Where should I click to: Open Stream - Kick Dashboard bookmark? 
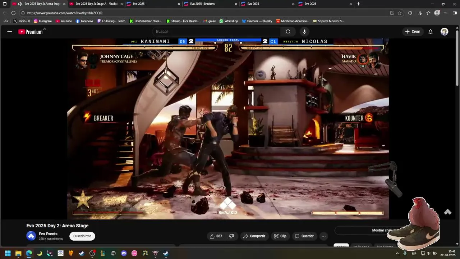pos(183,21)
